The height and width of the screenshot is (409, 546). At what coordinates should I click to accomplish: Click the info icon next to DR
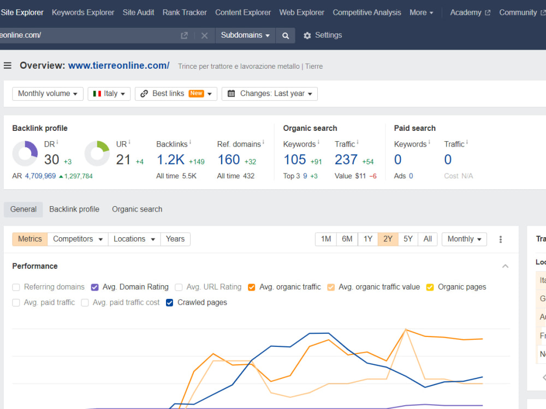(x=57, y=142)
